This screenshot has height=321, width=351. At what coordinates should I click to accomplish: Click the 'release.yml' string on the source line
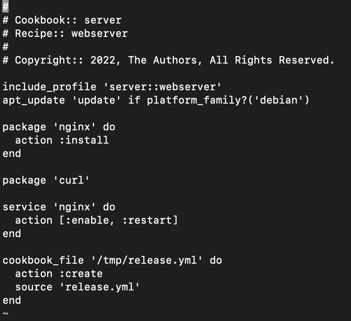pos(100,287)
